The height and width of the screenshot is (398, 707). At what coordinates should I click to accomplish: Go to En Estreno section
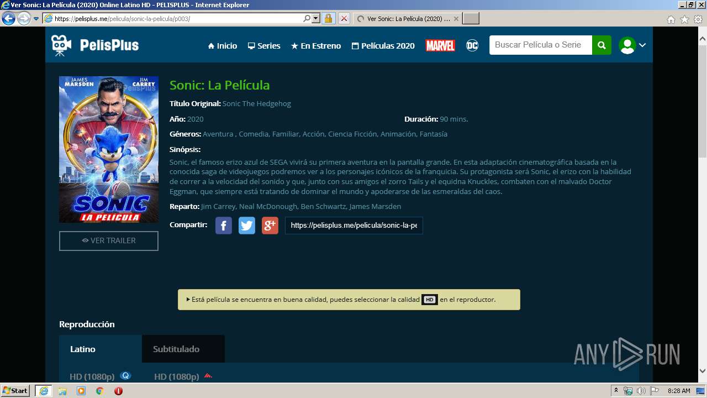tap(315, 46)
